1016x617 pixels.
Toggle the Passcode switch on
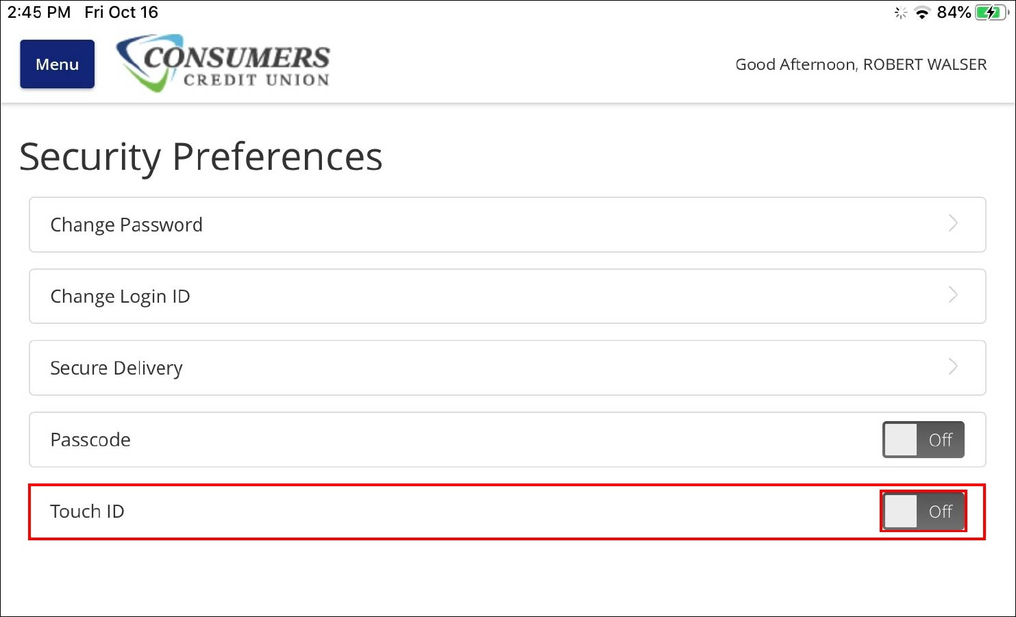(924, 440)
